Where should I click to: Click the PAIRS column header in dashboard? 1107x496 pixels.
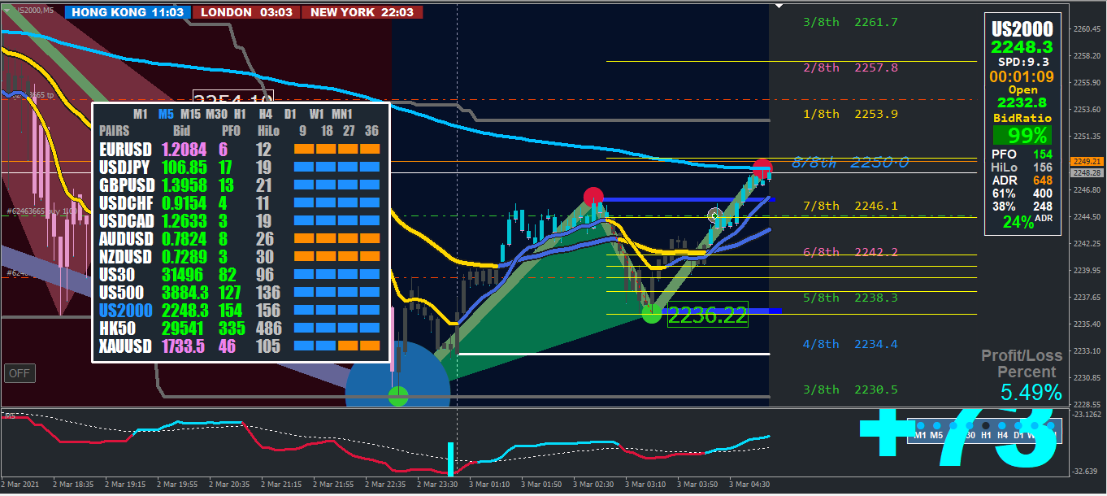(115, 130)
